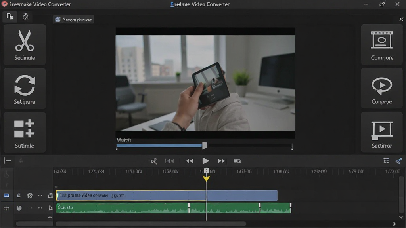
Task: Click the preview seek slider handle
Action: (205, 146)
